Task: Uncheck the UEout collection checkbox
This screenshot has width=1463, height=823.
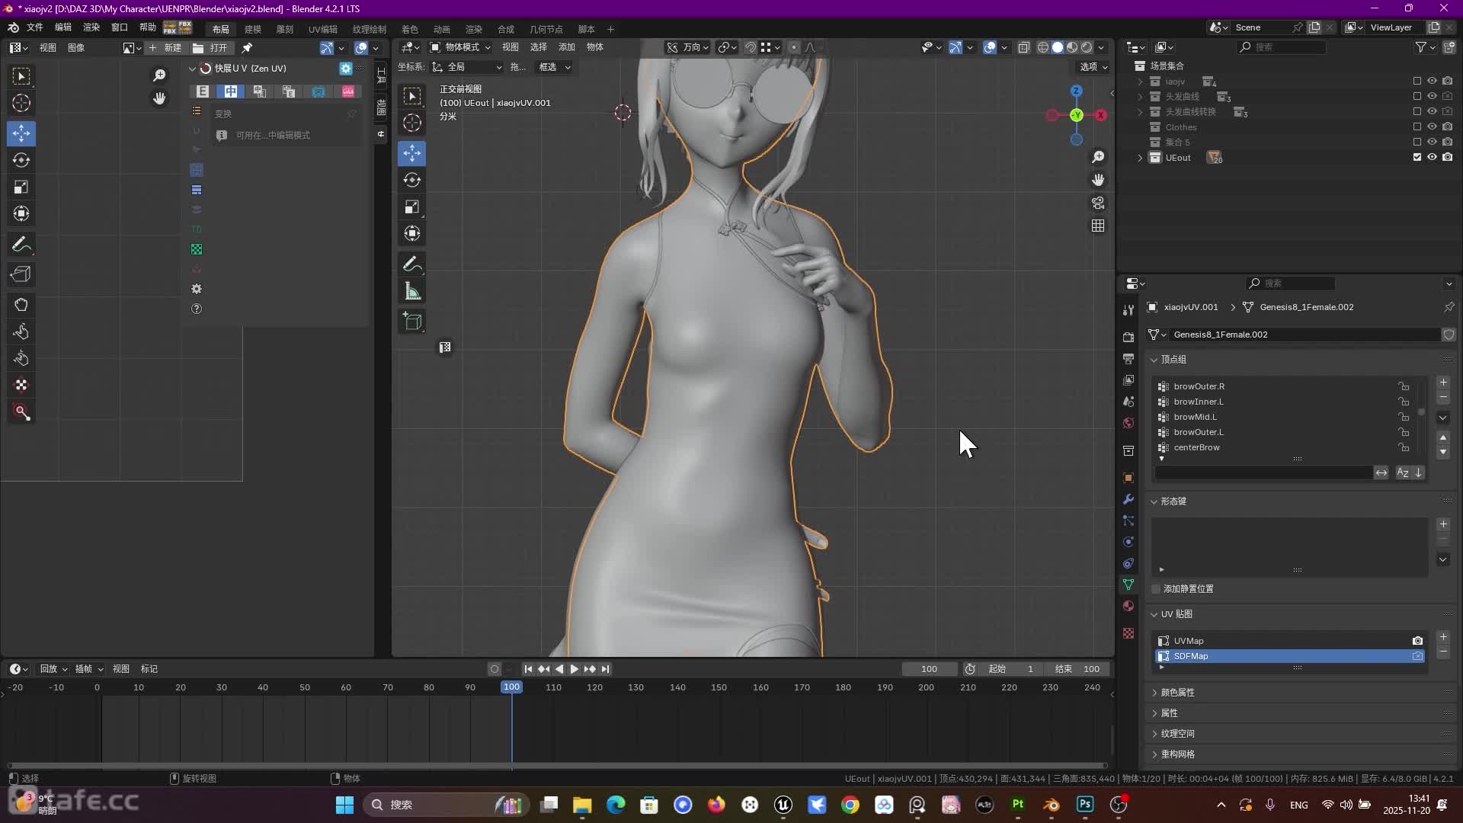Action: [x=1417, y=157]
